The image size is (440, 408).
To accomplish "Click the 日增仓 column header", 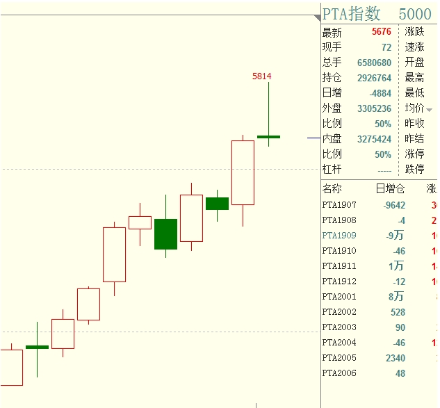I will pyautogui.click(x=389, y=188).
